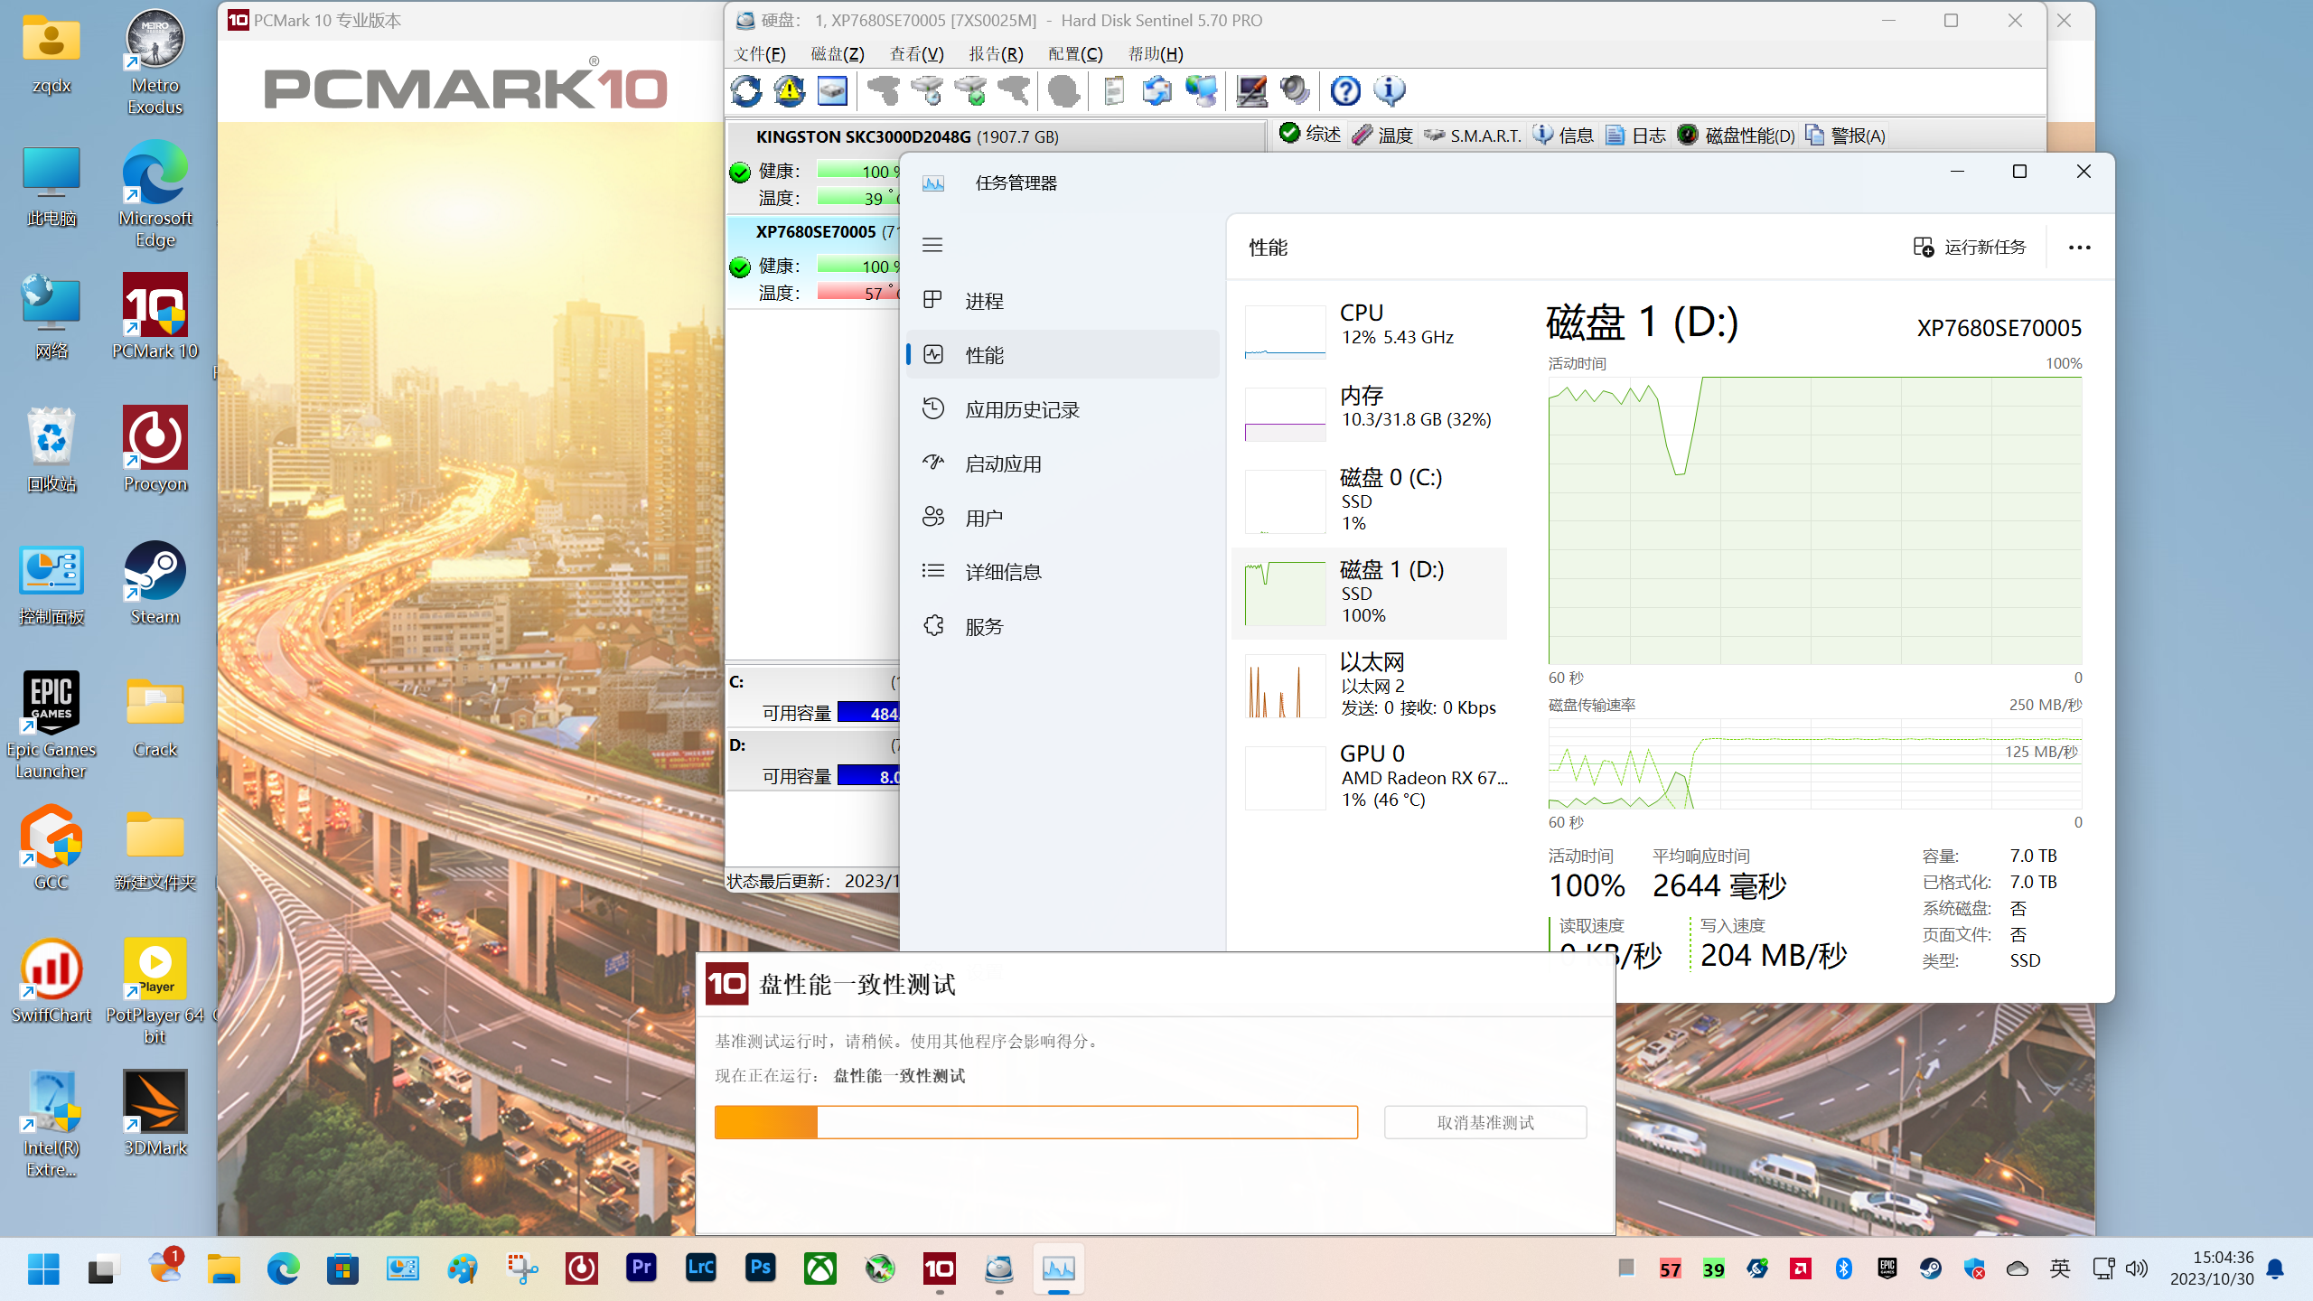
Task: Open the Steam desktop shortcut
Action: 155,584
